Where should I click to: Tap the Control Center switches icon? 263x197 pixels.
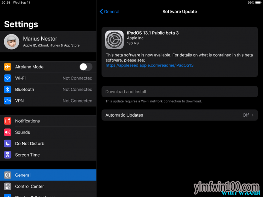coord(8,186)
